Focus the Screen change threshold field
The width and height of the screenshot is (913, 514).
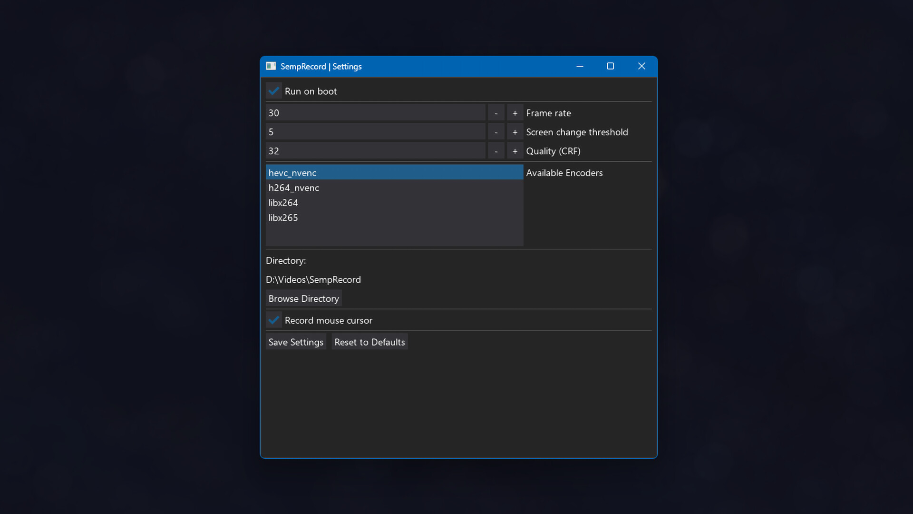pyautogui.click(x=375, y=132)
